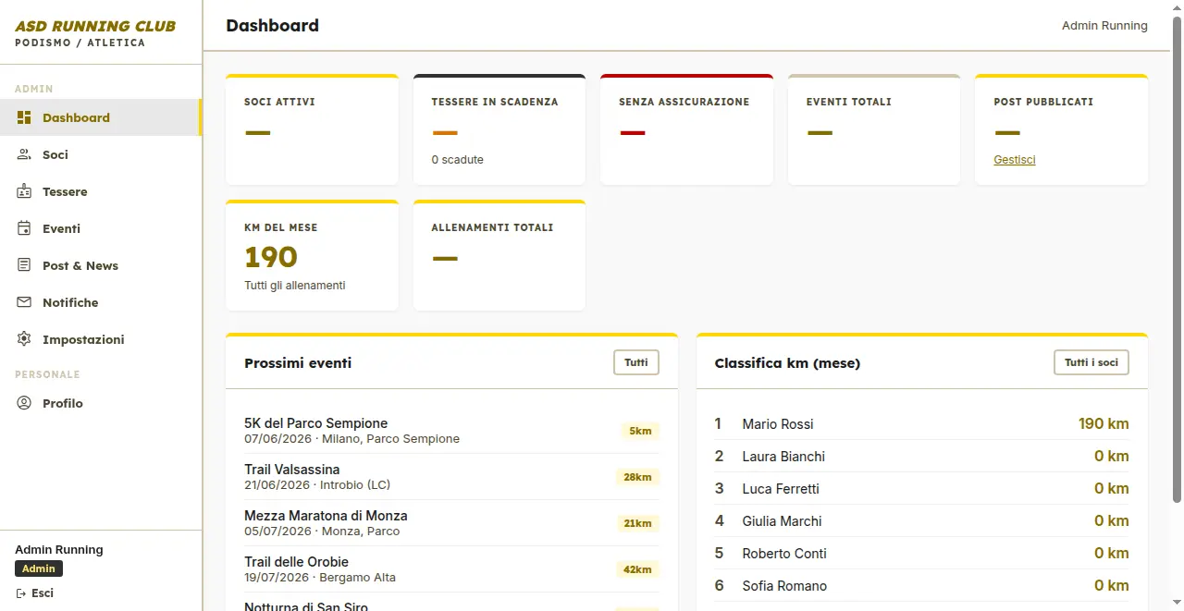The image size is (1184, 611).
Task: Open Post & News section
Action: click(101, 265)
